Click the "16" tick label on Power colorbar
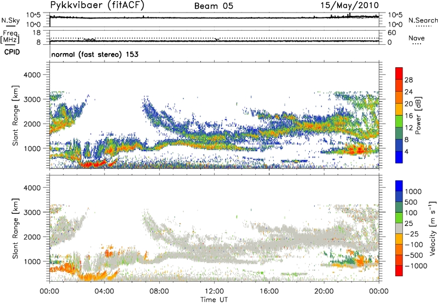Image resolution: width=438 pixels, height=303 pixels. point(408,116)
